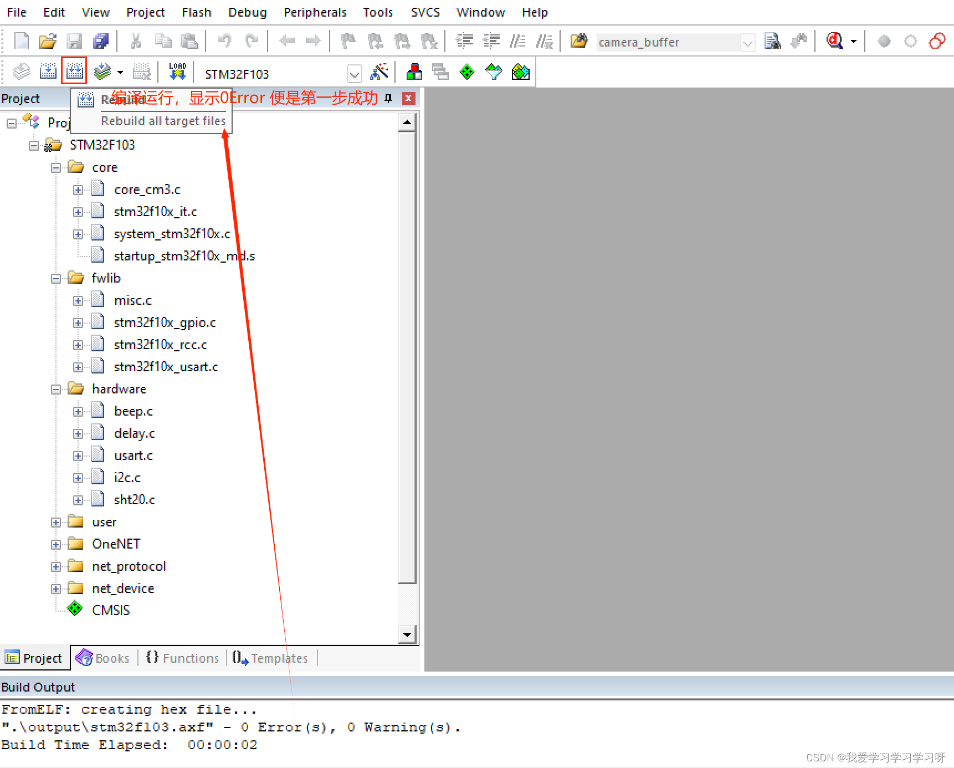Viewport: 954px width, 768px height.
Task: Open Manage Project Items cubes icon
Action: [414, 71]
